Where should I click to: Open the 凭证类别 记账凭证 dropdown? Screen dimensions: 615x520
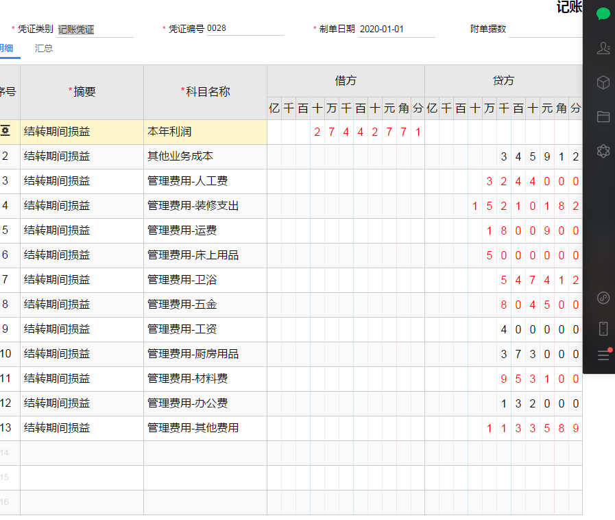(x=95, y=29)
